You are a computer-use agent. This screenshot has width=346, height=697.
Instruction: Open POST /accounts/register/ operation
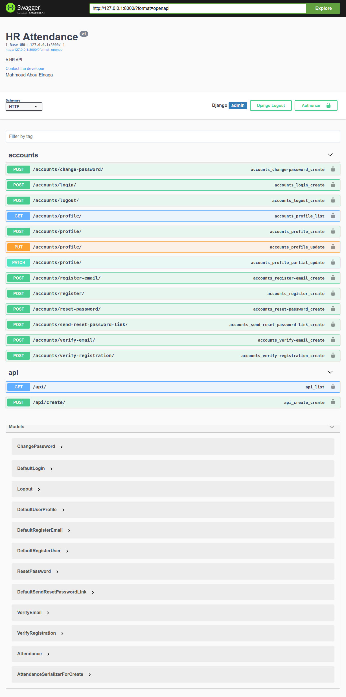[x=173, y=294]
